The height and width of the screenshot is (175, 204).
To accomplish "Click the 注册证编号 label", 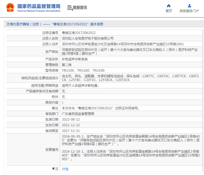I will [50, 33].
